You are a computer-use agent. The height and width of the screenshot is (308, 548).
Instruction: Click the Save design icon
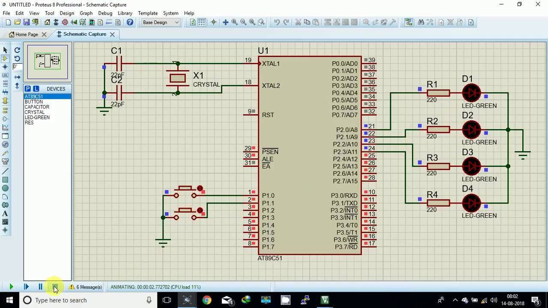pos(26,22)
